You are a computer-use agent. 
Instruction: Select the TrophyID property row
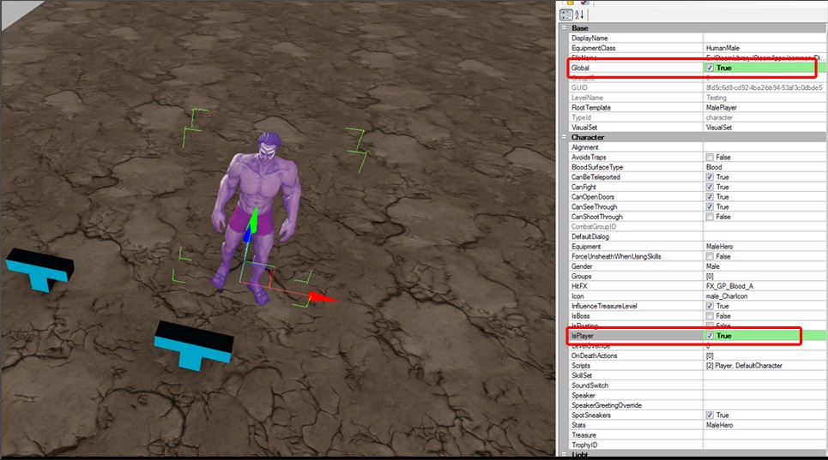click(698, 445)
